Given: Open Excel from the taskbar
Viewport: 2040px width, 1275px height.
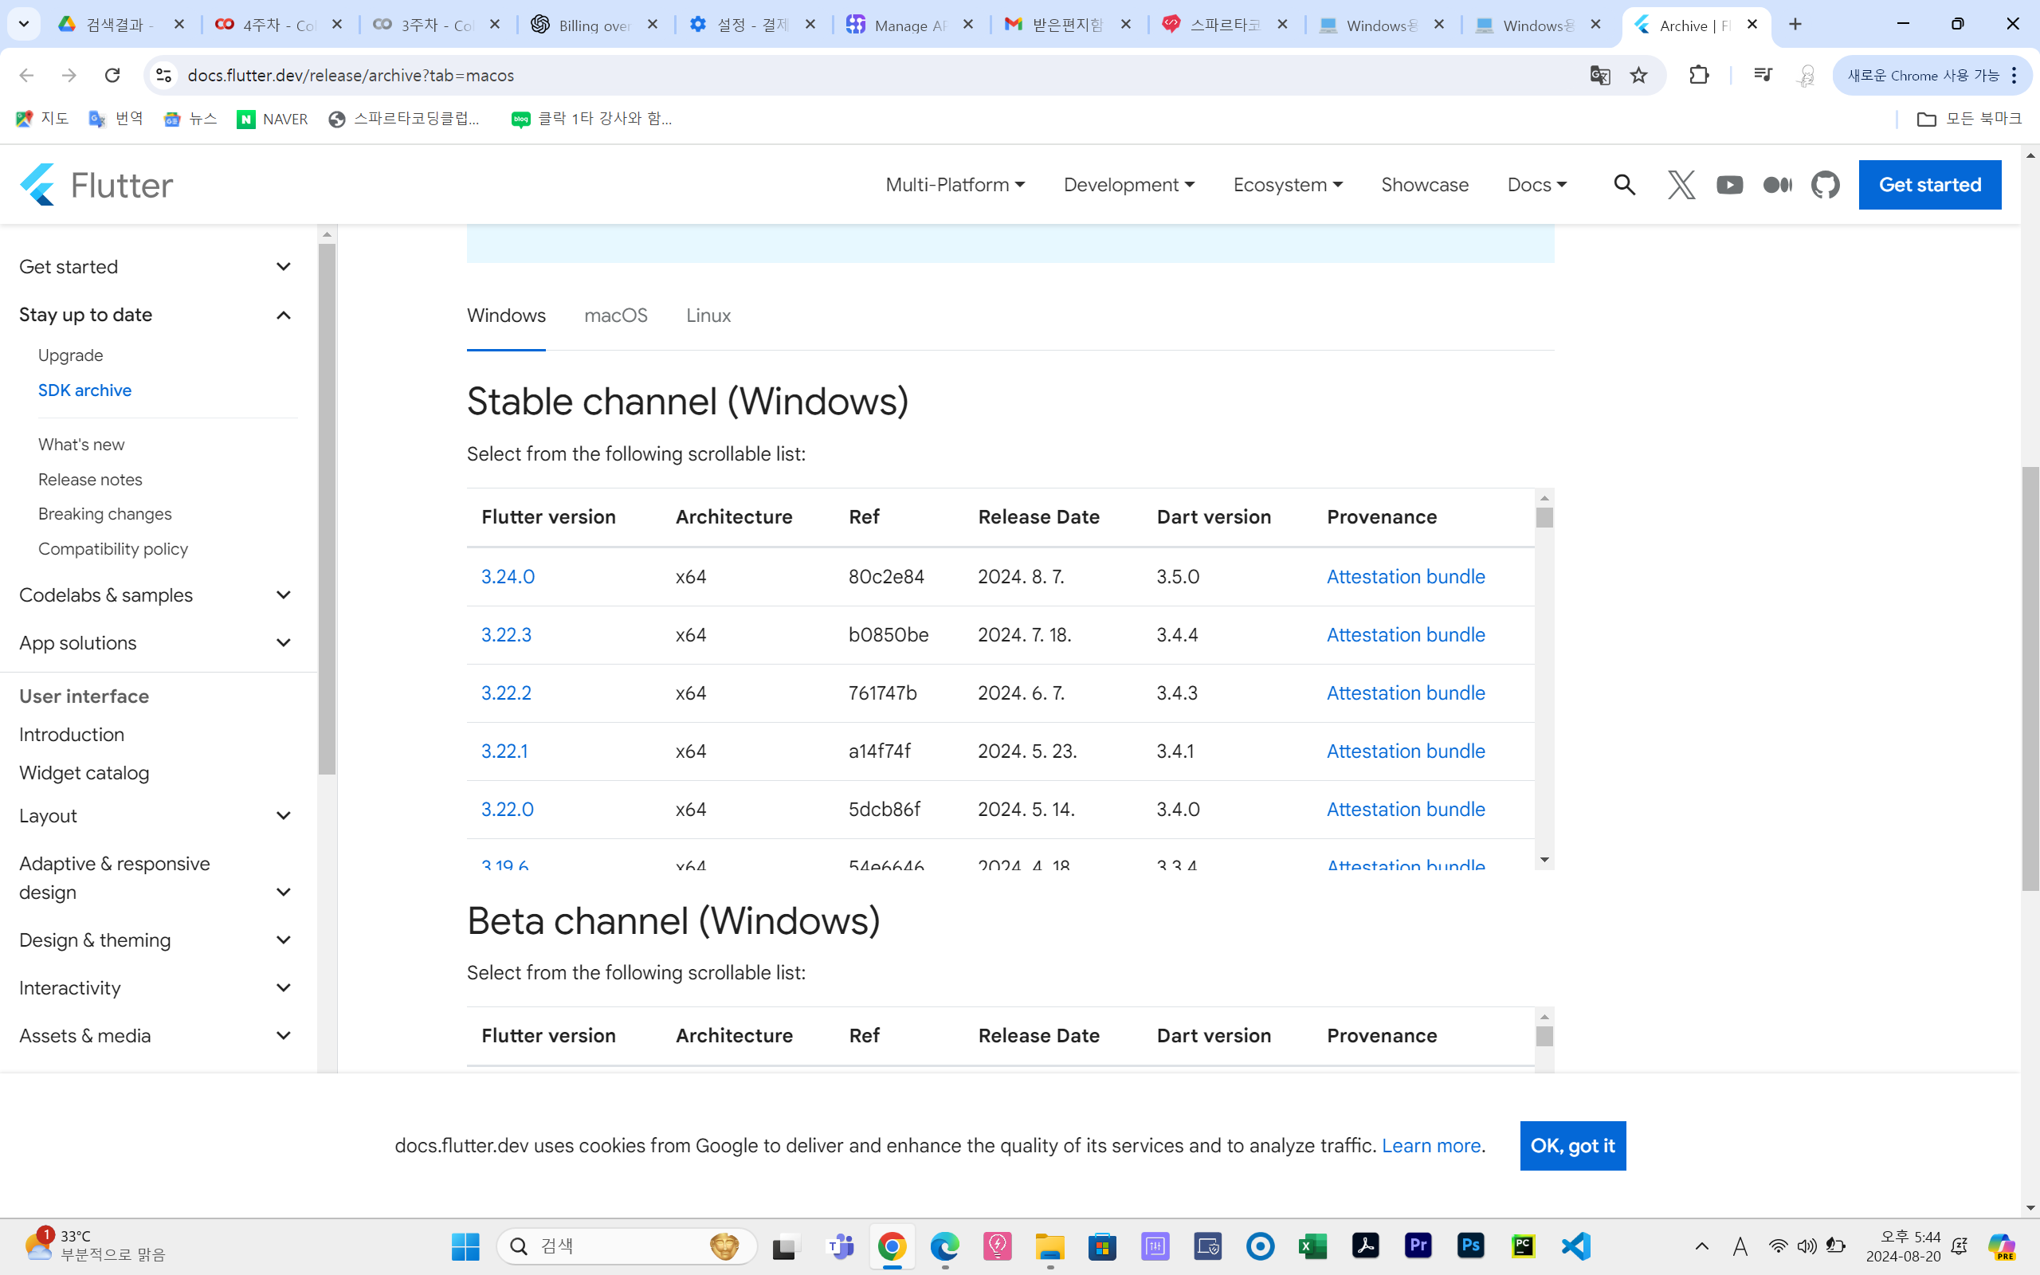Looking at the screenshot, I should coord(1312,1246).
